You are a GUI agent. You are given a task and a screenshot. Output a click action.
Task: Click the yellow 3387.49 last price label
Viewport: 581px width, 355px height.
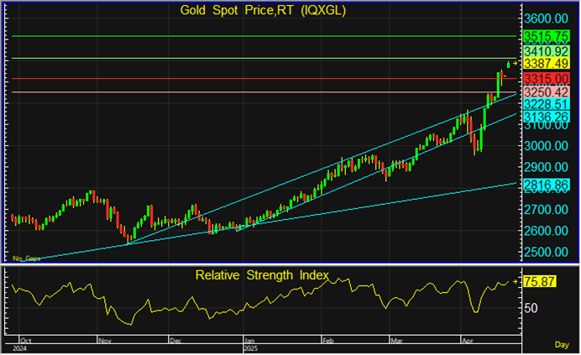point(546,64)
